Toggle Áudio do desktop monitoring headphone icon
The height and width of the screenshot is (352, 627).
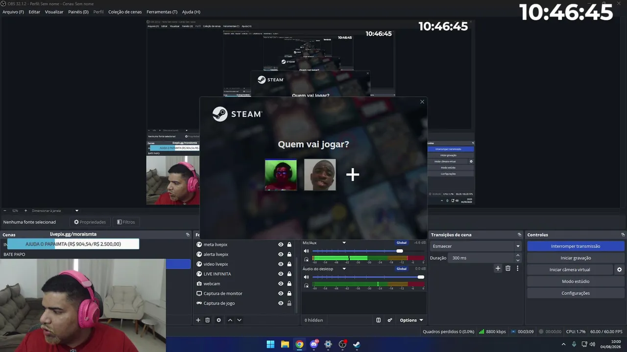coord(307,286)
